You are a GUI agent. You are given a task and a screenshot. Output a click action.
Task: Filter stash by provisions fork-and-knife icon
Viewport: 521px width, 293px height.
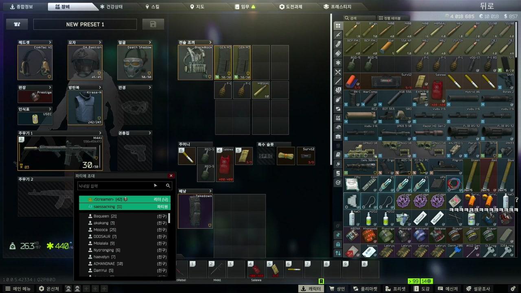[x=338, y=72]
